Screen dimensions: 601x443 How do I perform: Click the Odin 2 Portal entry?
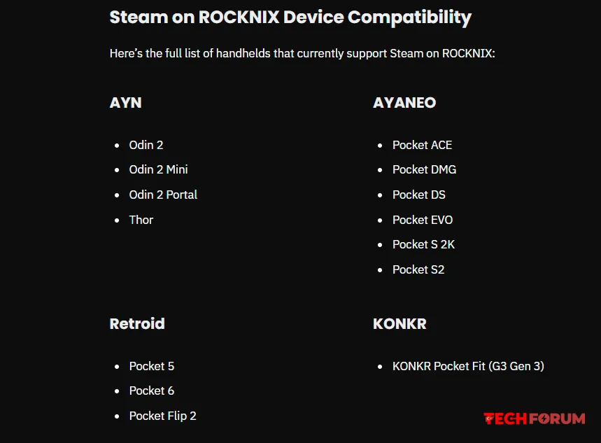click(163, 195)
